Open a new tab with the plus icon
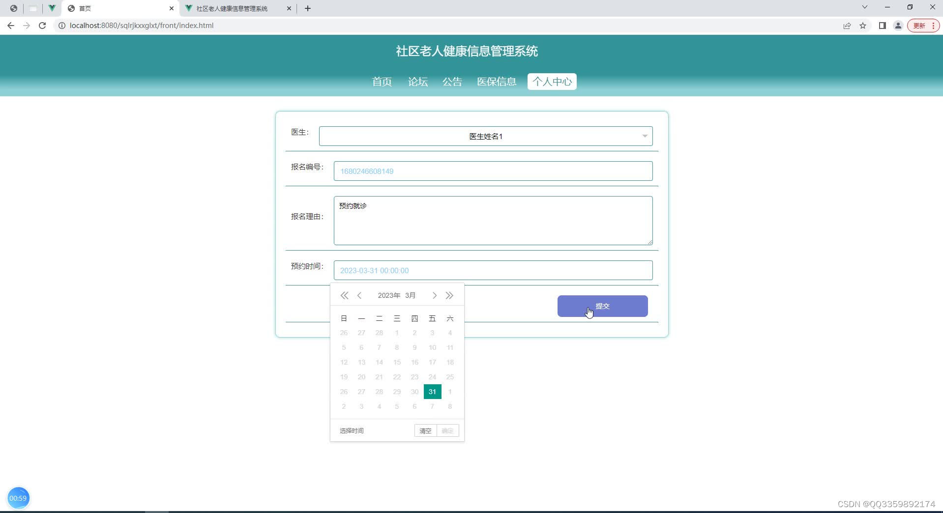Viewport: 943px width, 513px height. click(x=308, y=8)
